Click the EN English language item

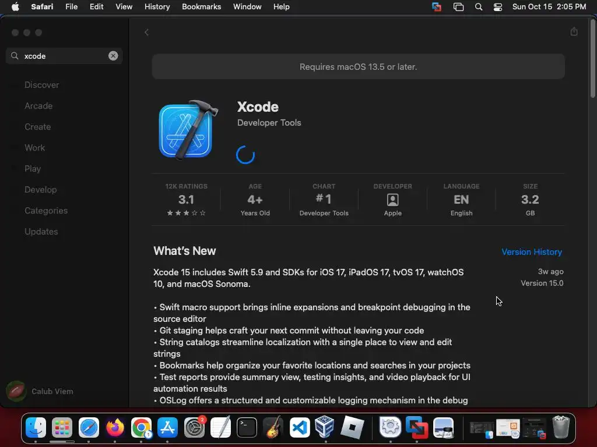[x=462, y=200]
